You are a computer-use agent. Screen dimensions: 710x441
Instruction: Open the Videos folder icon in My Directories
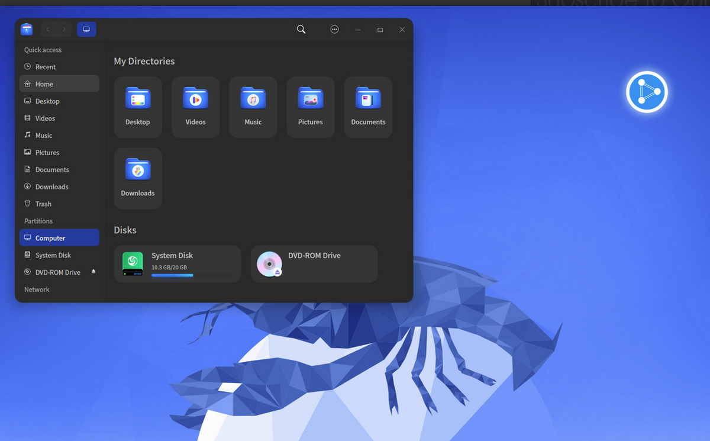pos(195,99)
